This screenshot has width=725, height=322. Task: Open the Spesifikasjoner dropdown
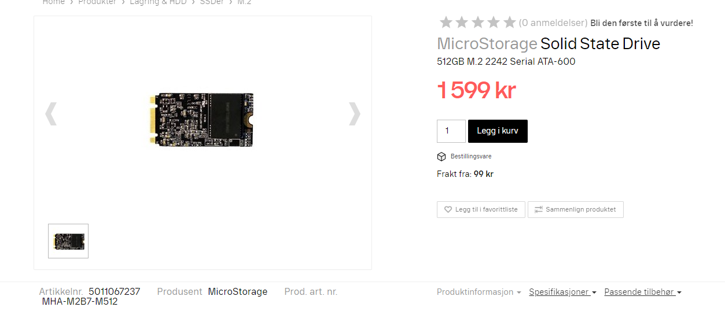click(x=562, y=293)
